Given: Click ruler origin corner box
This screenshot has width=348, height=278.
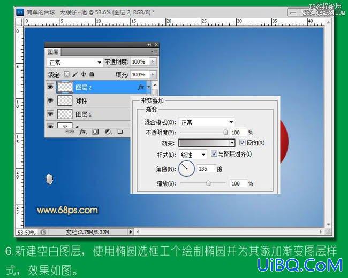Looking at the screenshot, I should click(19, 22).
